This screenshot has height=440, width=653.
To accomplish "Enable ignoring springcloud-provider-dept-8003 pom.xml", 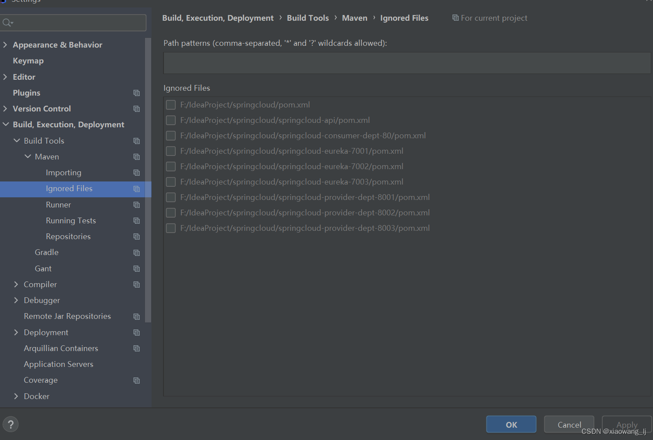I will [x=171, y=228].
